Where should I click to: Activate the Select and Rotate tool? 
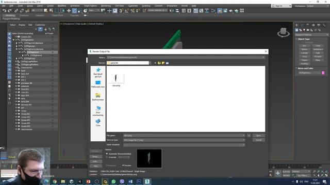[74, 11]
